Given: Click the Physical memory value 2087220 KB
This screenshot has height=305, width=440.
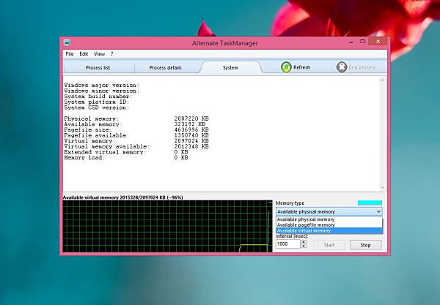Looking at the screenshot, I should [x=191, y=118].
